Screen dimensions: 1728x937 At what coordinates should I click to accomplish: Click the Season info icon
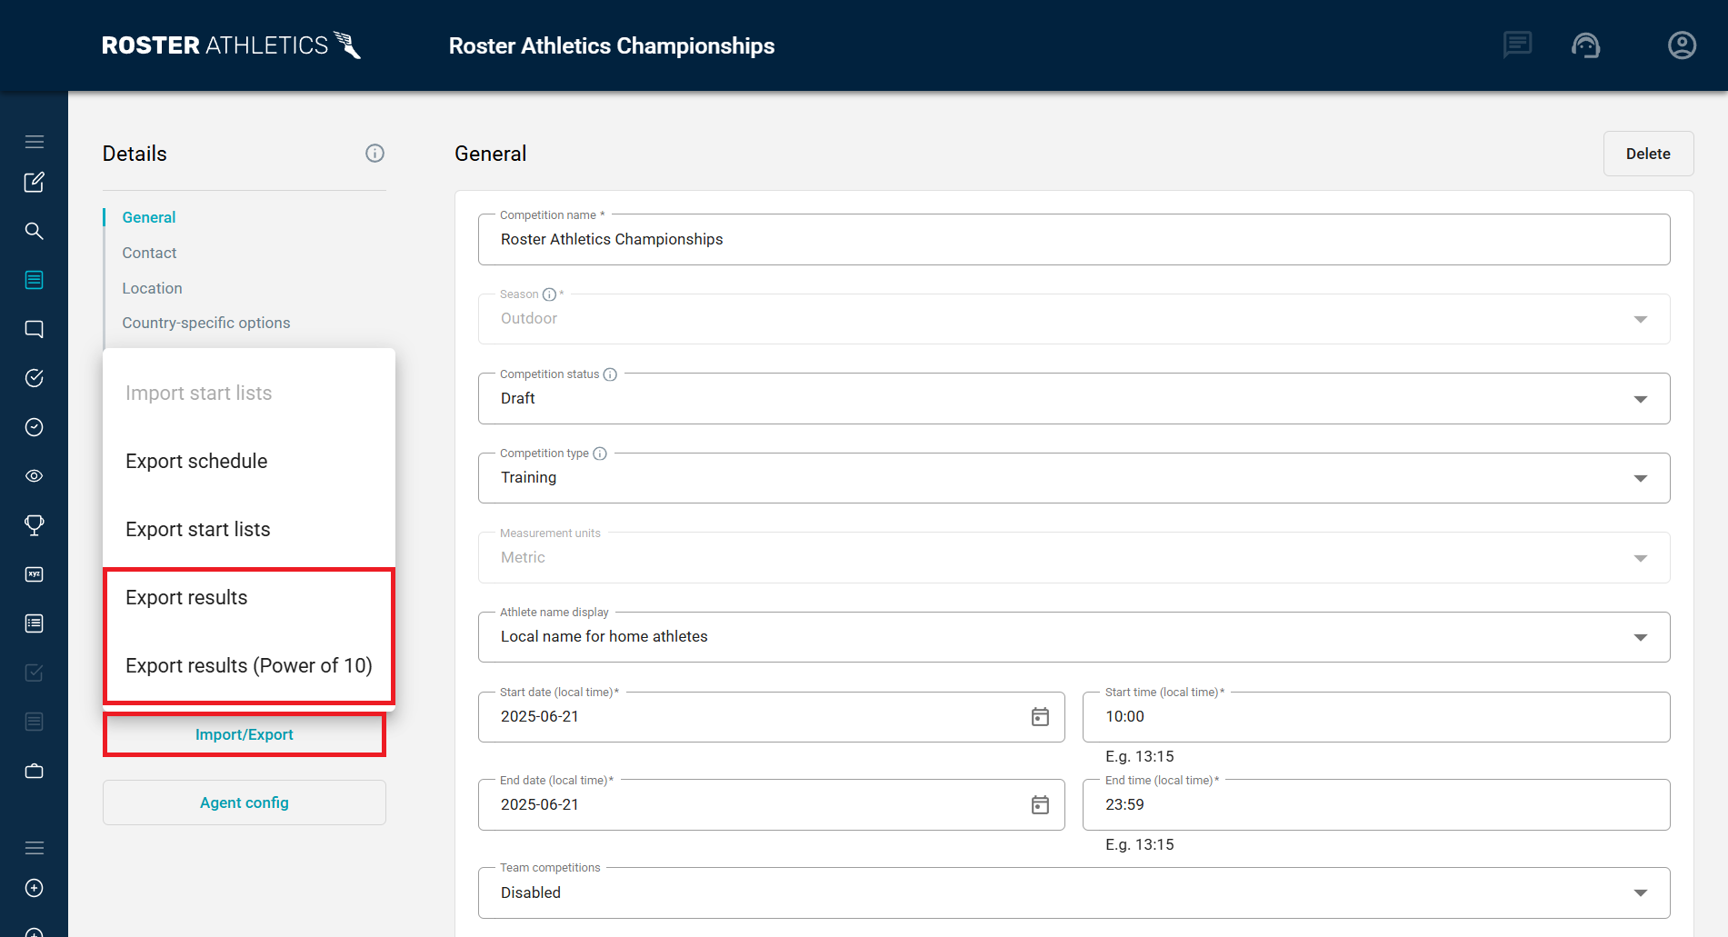pos(549,294)
